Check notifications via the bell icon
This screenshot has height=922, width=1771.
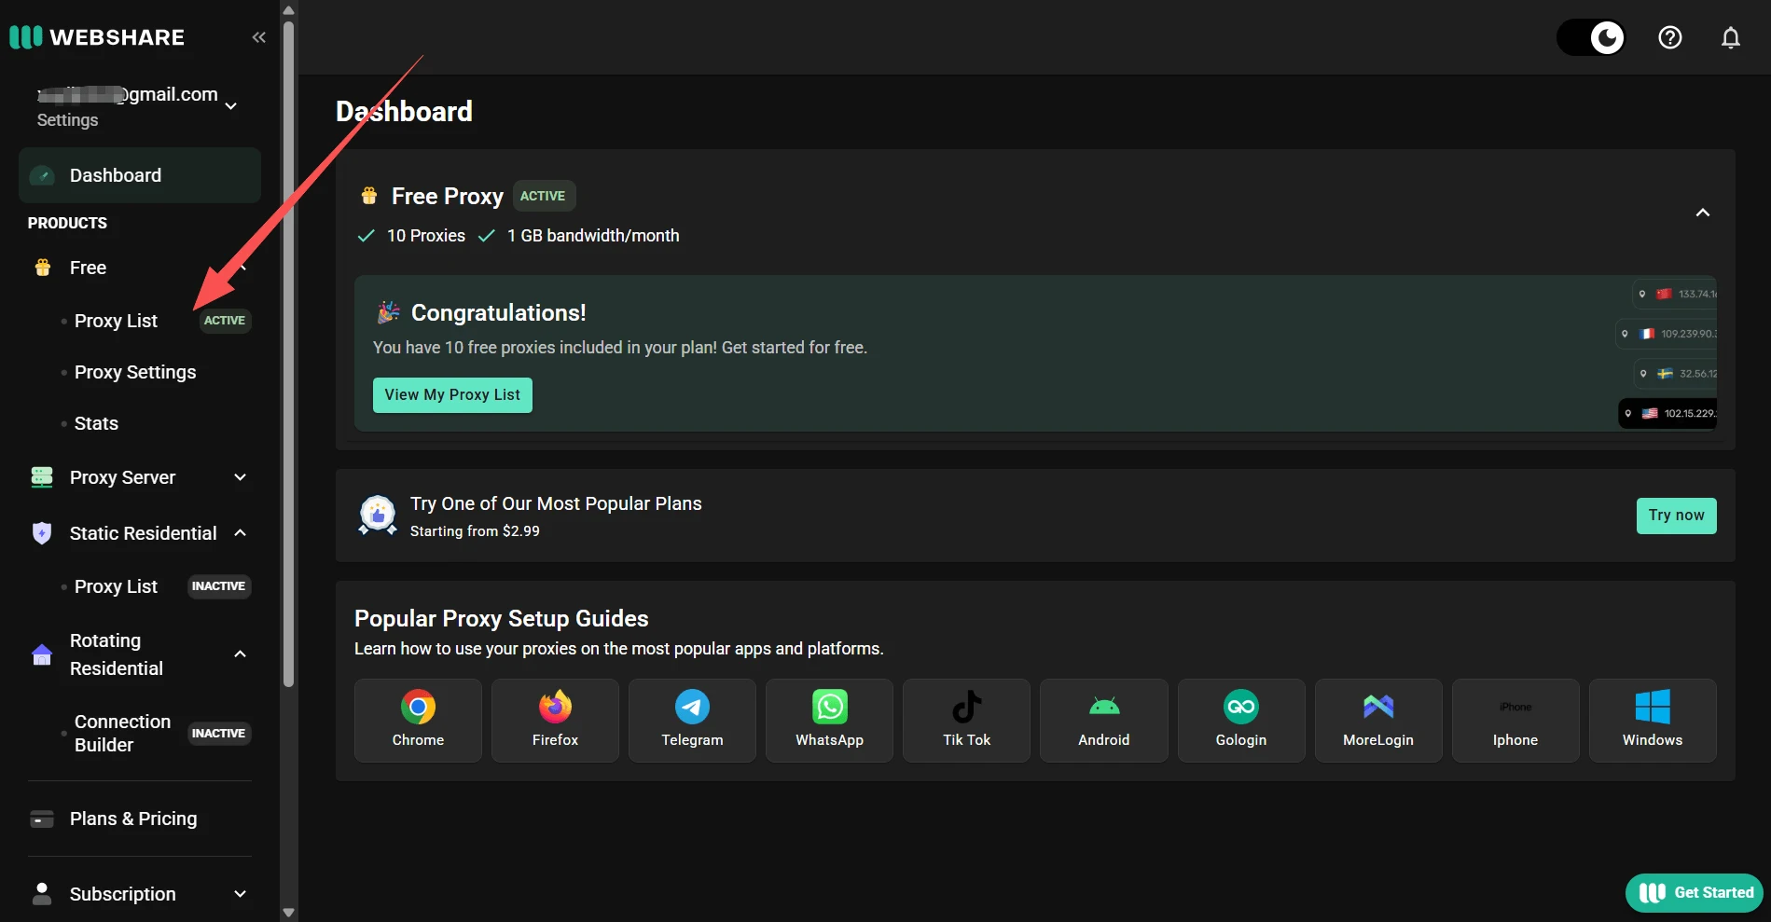point(1730,37)
